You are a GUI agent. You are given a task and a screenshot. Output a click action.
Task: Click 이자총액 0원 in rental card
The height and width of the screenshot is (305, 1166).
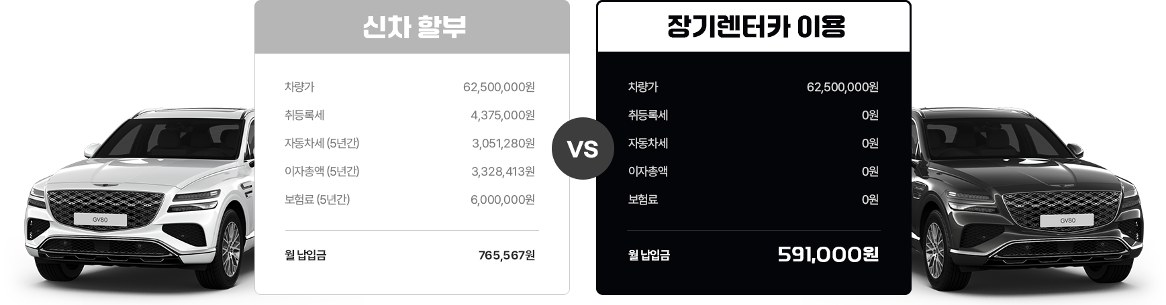(x=870, y=172)
